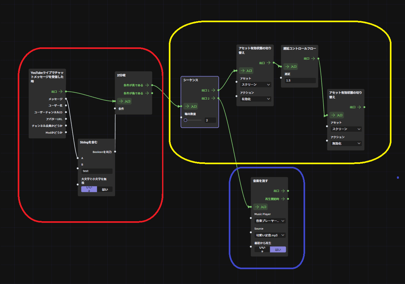Open the アクション dropdown showing 有効化

point(255,99)
